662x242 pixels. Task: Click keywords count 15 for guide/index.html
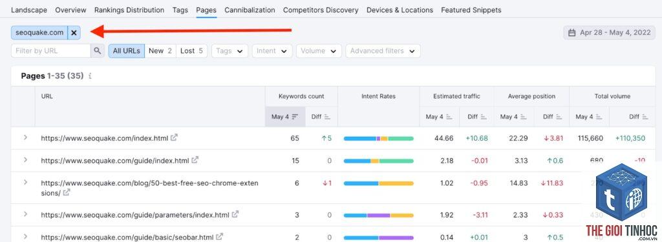pyautogui.click(x=295, y=160)
